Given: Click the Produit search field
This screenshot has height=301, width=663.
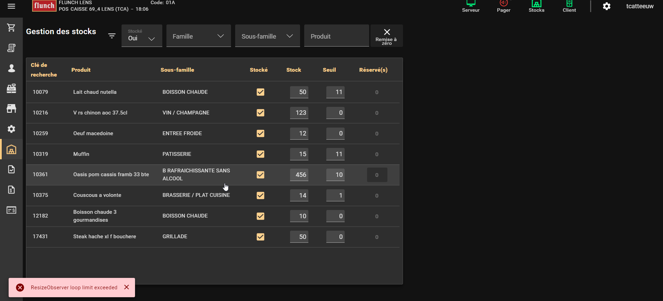Looking at the screenshot, I should pyautogui.click(x=336, y=36).
